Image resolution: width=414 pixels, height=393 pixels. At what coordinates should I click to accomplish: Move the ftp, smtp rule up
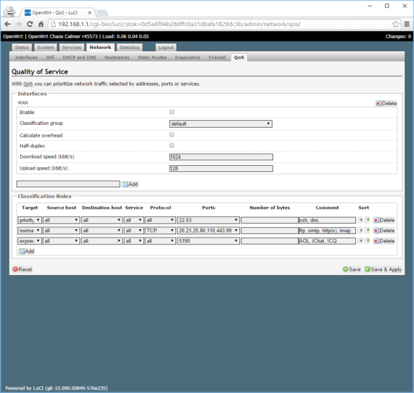pyautogui.click(x=360, y=231)
